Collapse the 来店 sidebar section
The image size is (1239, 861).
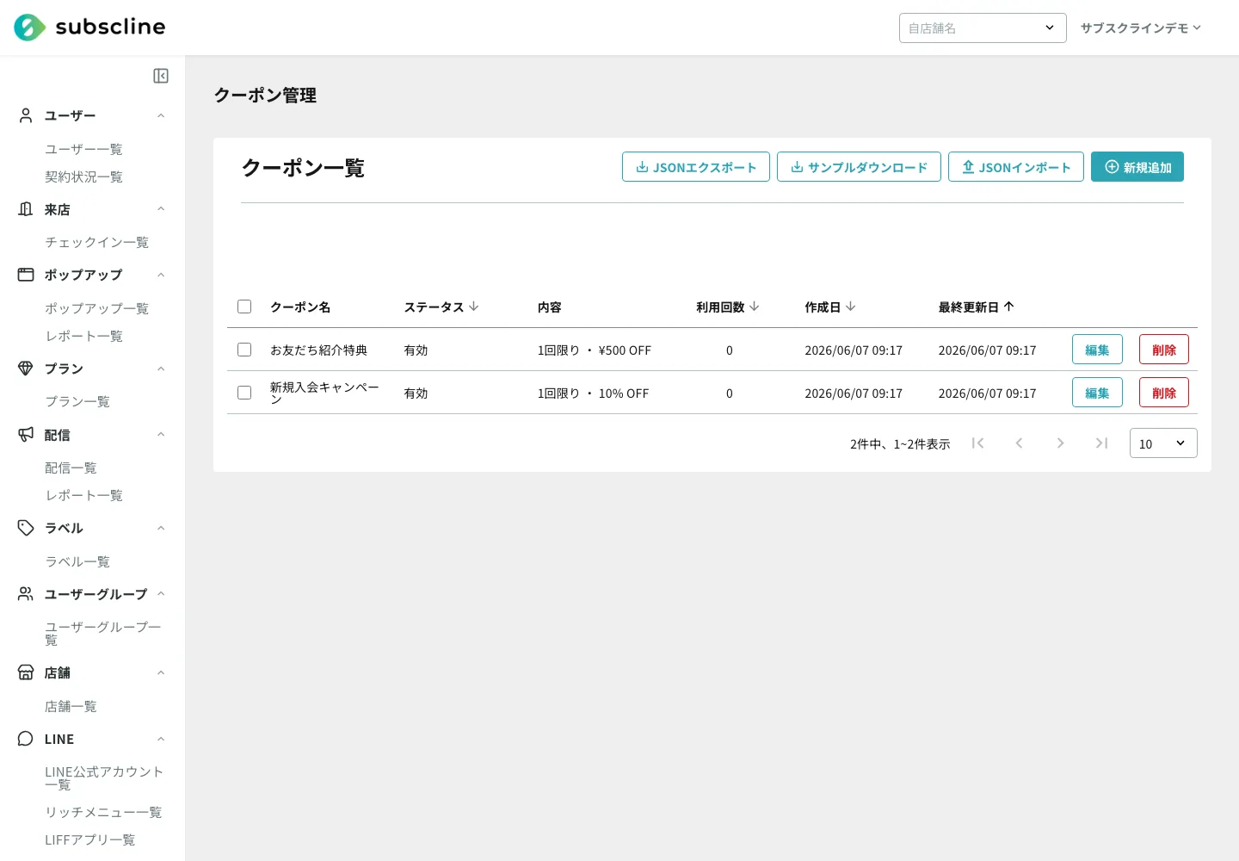pyautogui.click(x=161, y=209)
